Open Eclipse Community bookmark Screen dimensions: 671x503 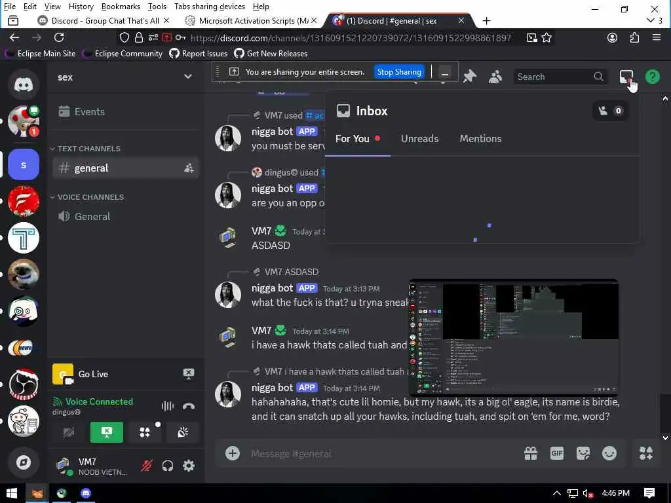point(123,54)
